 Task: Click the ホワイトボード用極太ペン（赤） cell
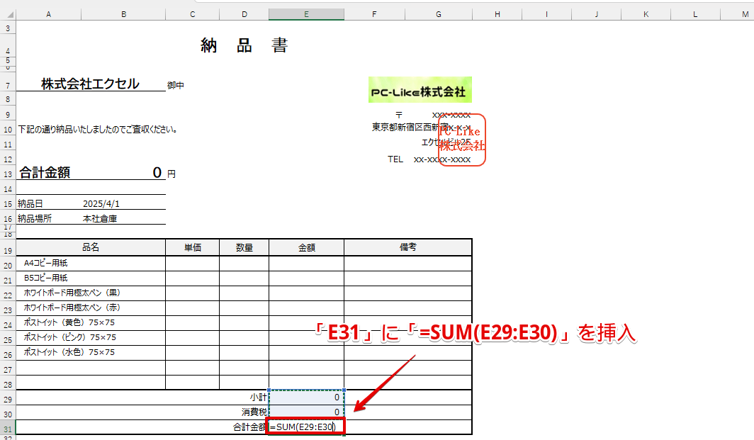pos(91,308)
